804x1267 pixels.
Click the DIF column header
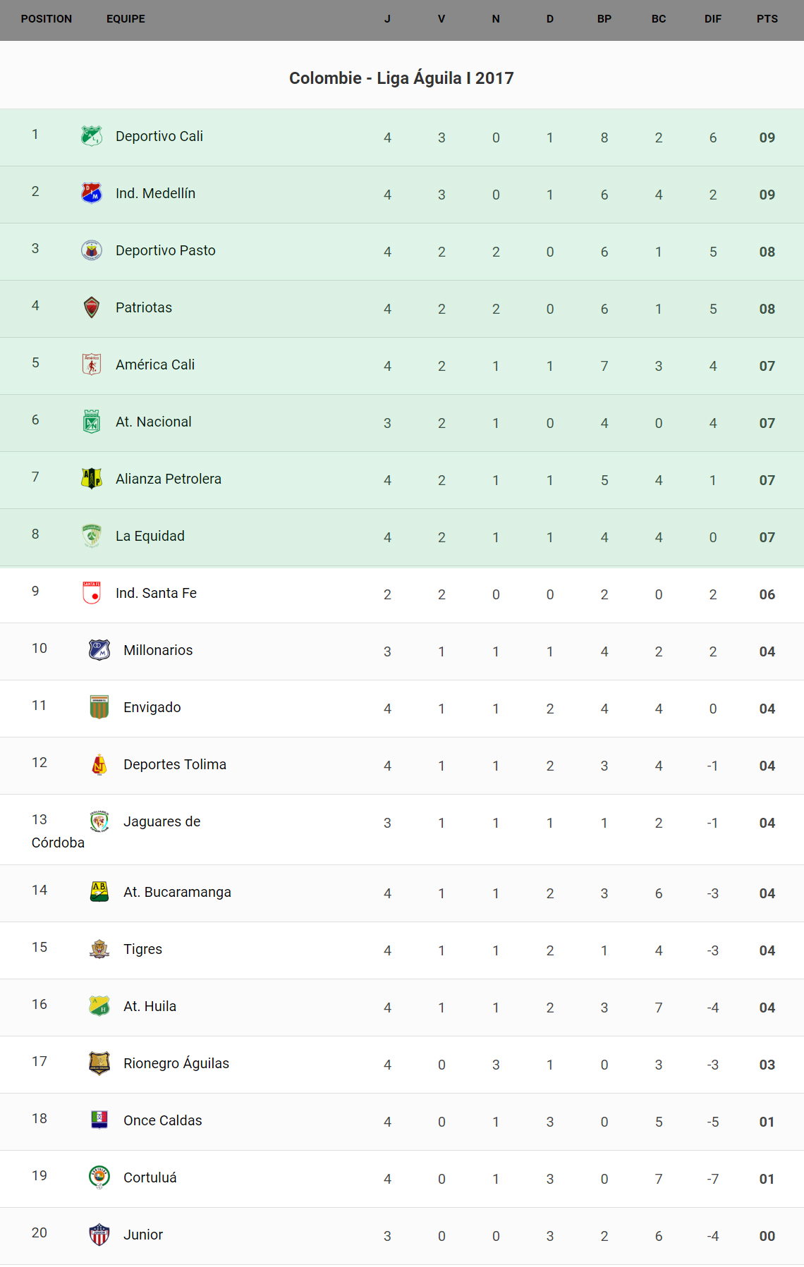pyautogui.click(x=712, y=19)
